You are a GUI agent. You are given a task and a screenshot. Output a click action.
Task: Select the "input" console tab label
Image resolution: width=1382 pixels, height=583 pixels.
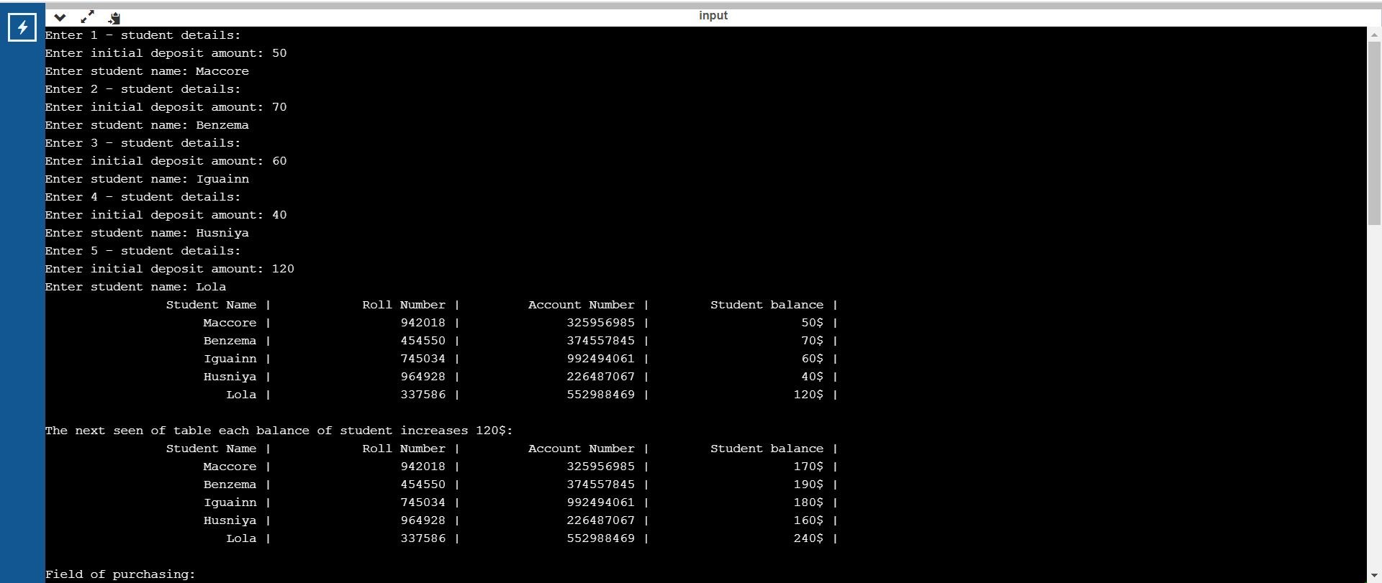click(713, 16)
